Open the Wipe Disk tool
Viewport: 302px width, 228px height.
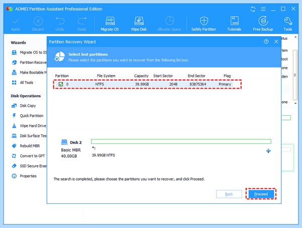[x=139, y=24]
